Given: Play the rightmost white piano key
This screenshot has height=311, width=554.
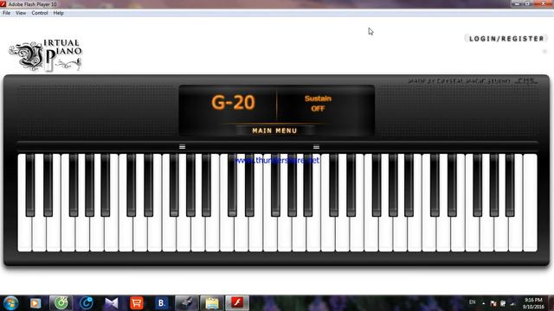Looking at the screenshot, I should coord(530,203).
